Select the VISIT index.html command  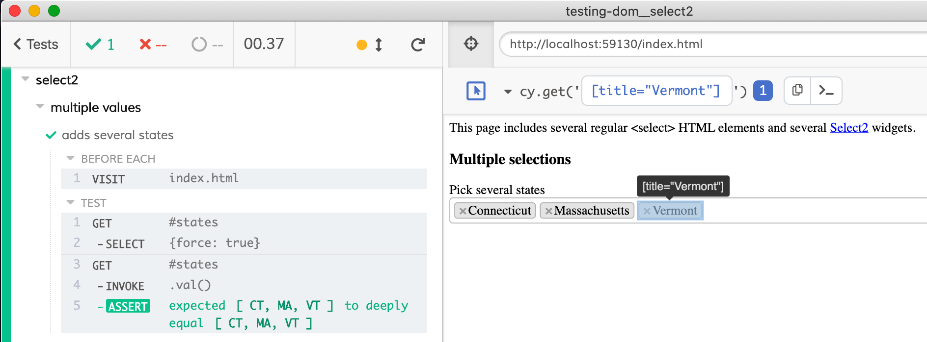244,179
